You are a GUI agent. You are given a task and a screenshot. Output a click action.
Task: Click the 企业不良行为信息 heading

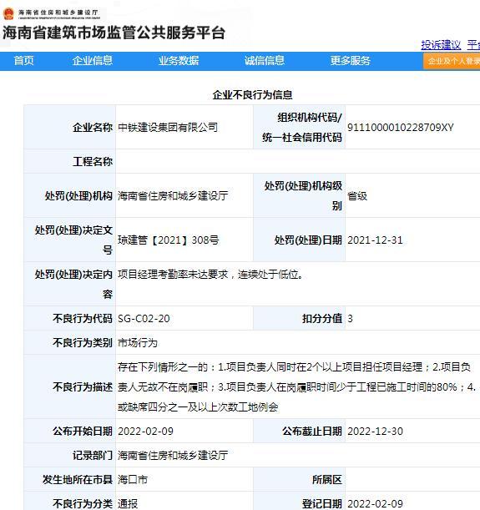click(252, 94)
